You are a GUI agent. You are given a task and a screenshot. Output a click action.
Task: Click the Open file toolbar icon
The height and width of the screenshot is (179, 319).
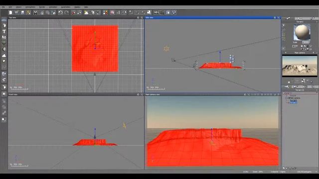[x=16, y=12]
